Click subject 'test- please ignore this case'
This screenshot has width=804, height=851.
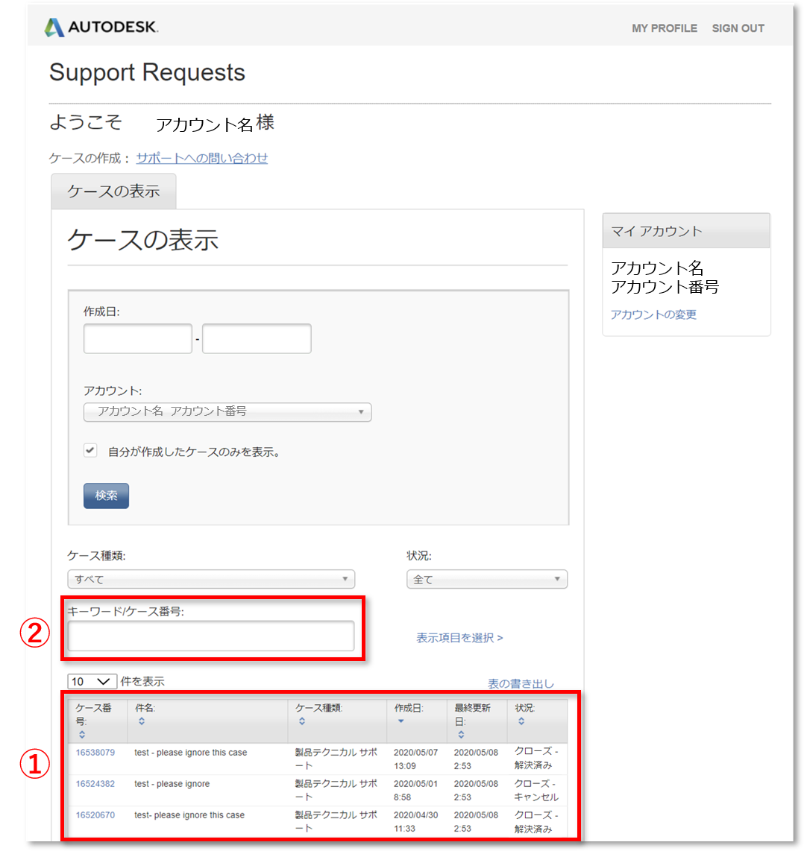[x=189, y=815]
